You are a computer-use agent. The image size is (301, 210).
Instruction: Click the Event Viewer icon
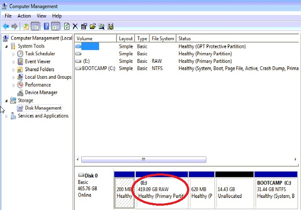pyautogui.click(x=20, y=62)
